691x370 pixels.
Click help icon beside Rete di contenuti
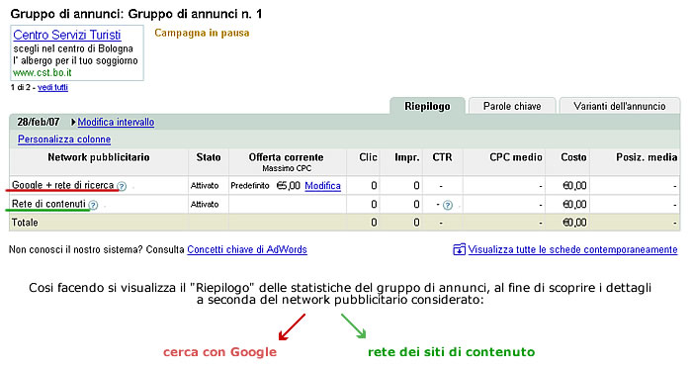(93, 205)
